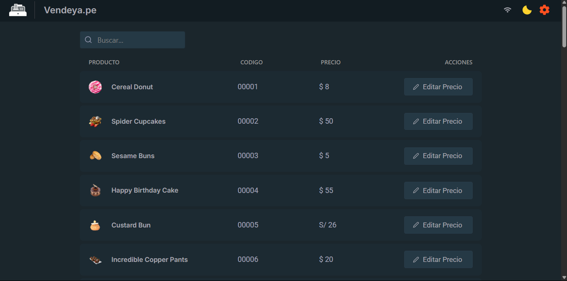Screen dimensions: 567x281
Task: Click the vertical scrollbar down arrow
Action: click(564, 278)
